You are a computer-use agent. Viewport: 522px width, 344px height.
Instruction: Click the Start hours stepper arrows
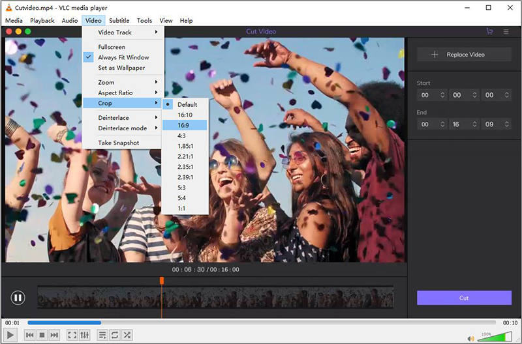[x=442, y=95]
